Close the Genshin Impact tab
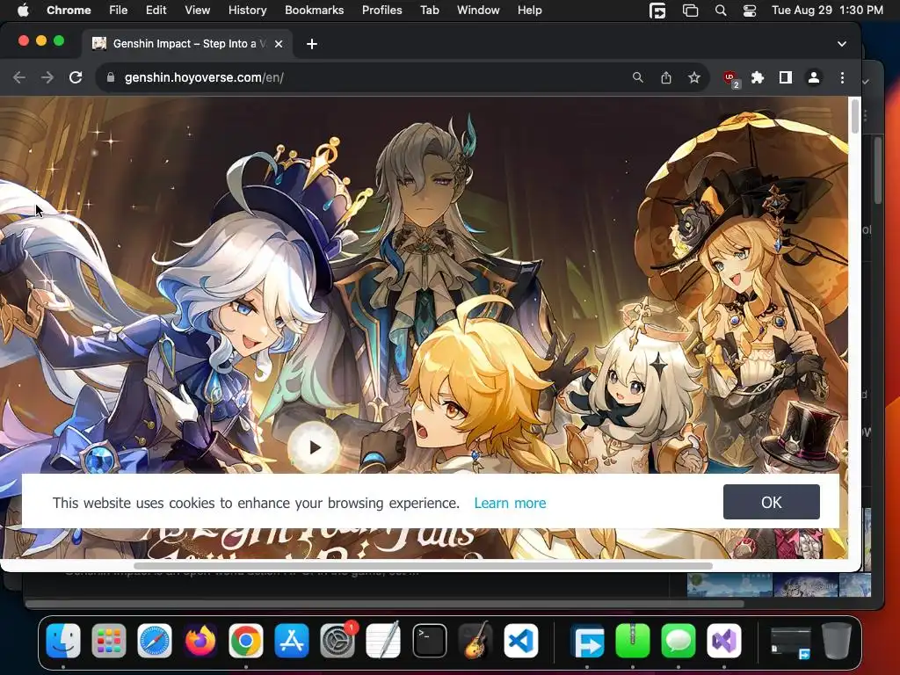Screen dimensions: 900x675 point(279,44)
